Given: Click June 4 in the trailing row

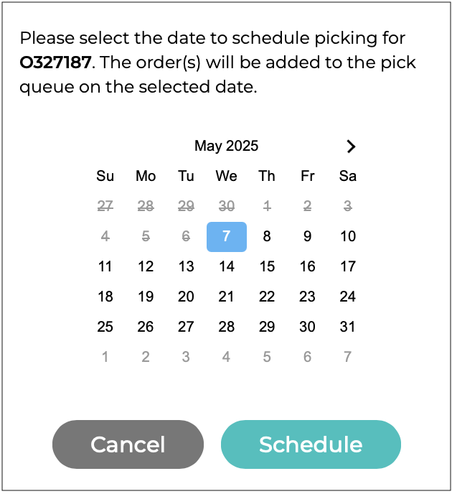Looking at the screenshot, I should [x=227, y=358].
